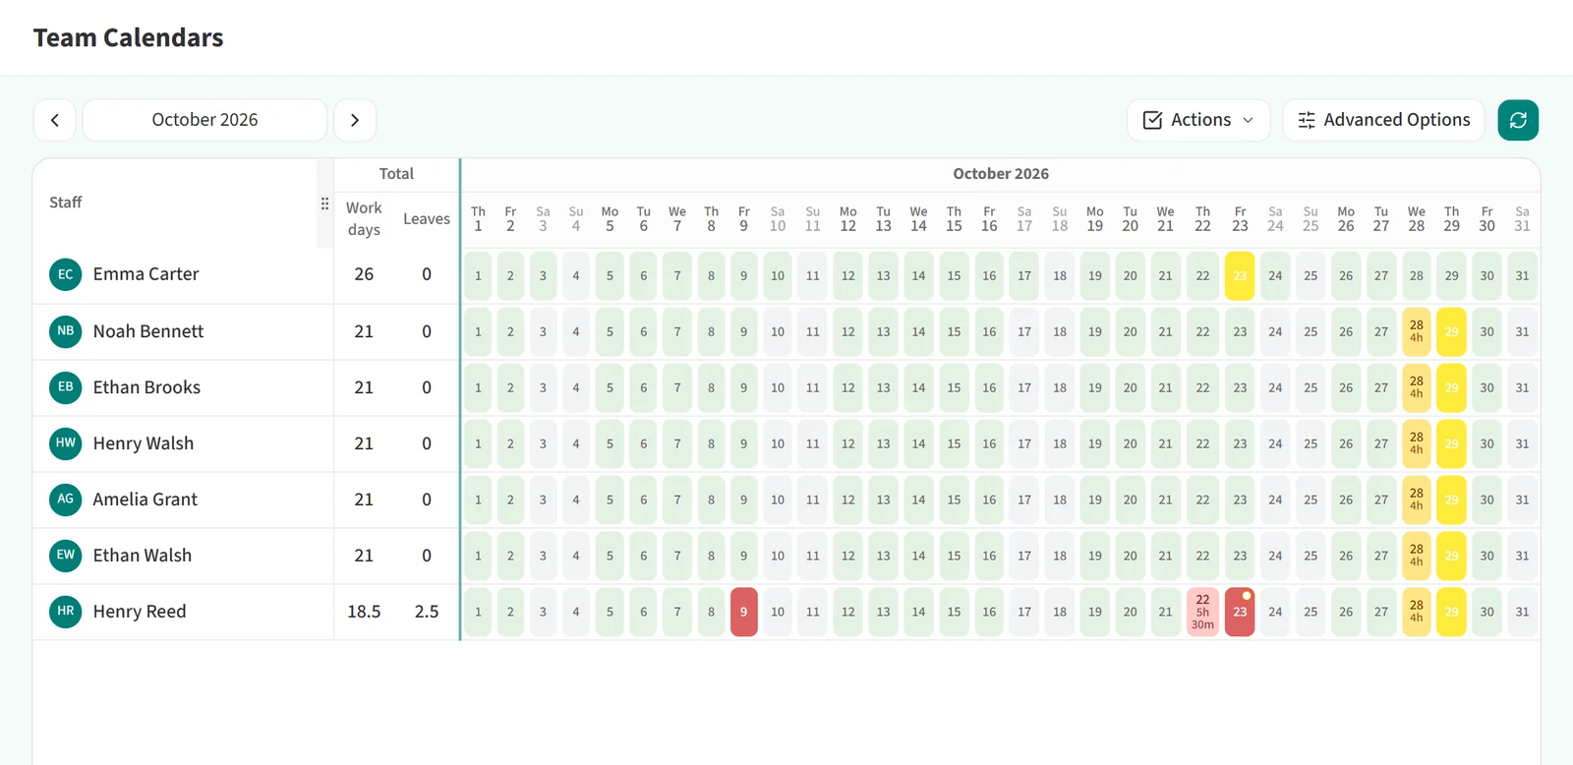Screen dimensions: 1573x765
Task: Click Henry Reed's day 22 partial leave cell
Action: (1202, 612)
